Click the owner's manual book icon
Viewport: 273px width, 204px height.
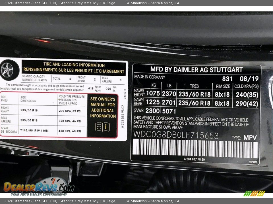click(x=102, y=127)
